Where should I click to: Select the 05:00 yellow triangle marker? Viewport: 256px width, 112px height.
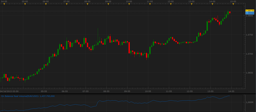(25, 4)
